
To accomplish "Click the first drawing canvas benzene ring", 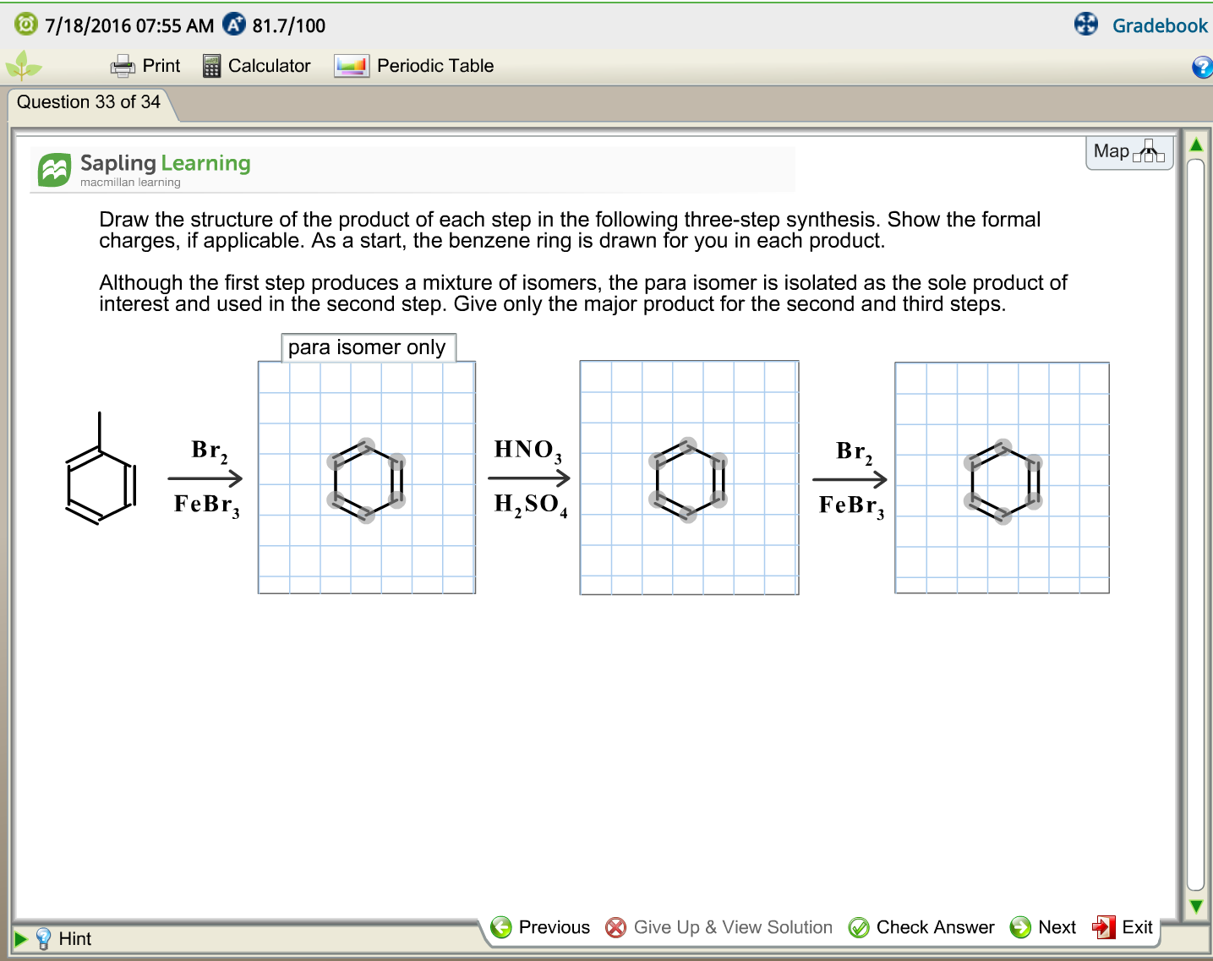I will coord(367,480).
